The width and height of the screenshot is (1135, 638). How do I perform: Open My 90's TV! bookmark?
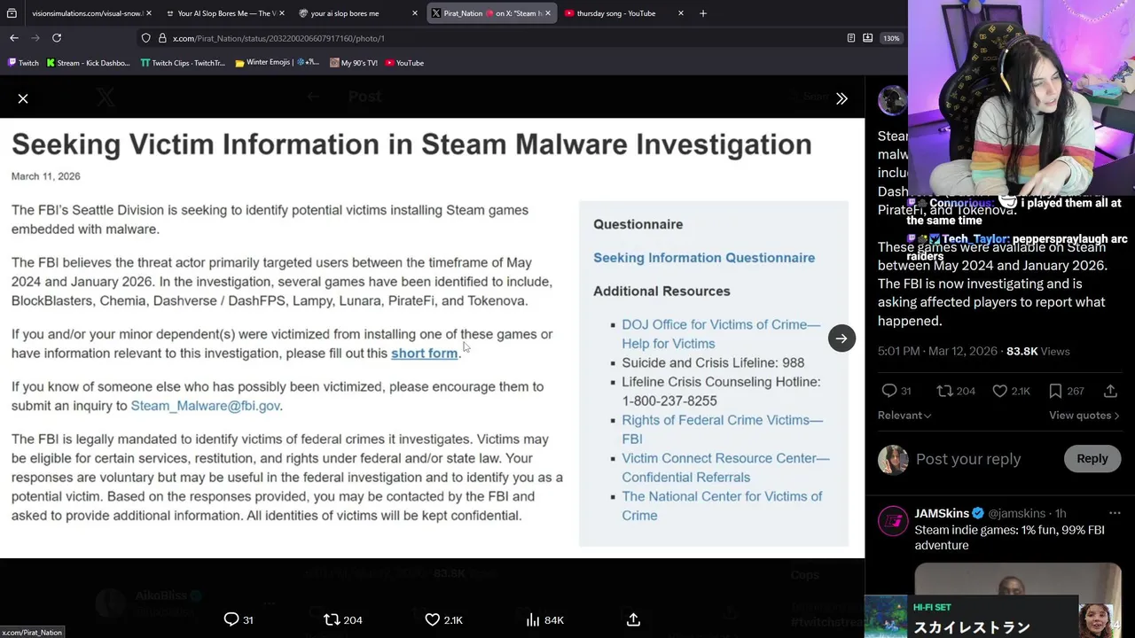click(x=353, y=63)
